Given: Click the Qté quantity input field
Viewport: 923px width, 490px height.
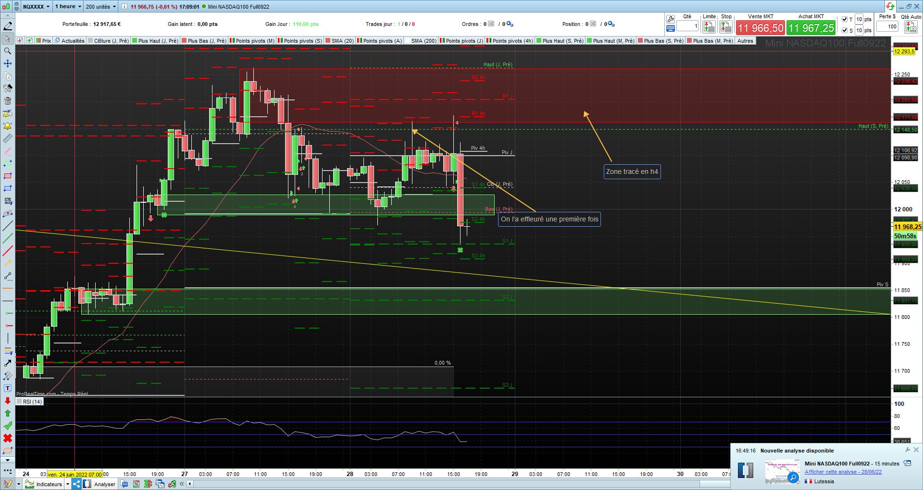Looking at the screenshot, I should click(x=687, y=26).
